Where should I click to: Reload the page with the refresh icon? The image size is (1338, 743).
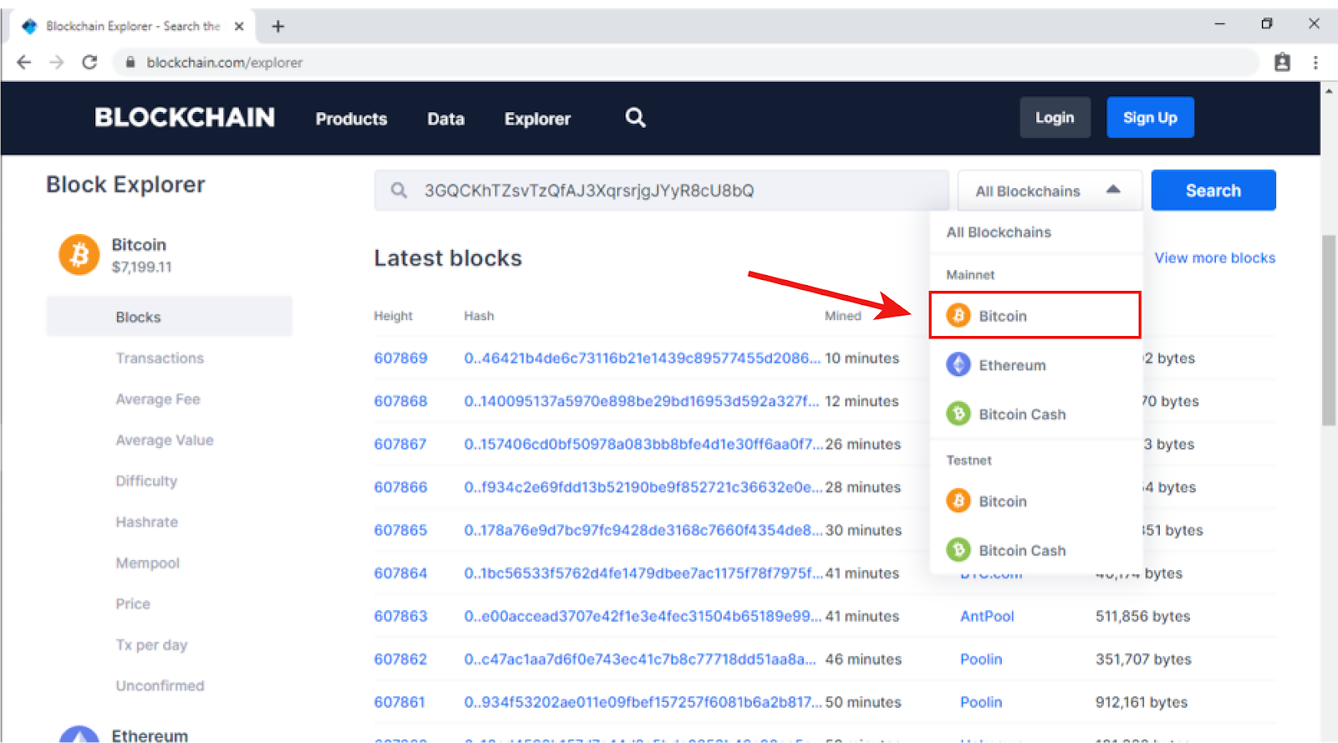coord(89,62)
